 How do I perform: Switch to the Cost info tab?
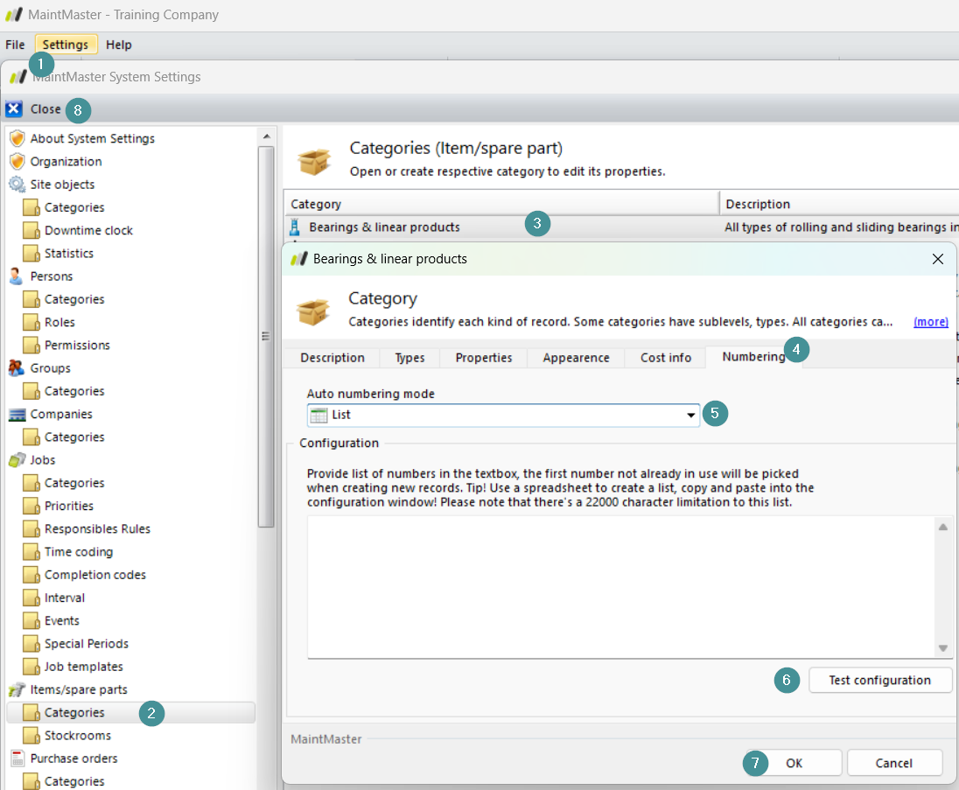pyautogui.click(x=665, y=358)
